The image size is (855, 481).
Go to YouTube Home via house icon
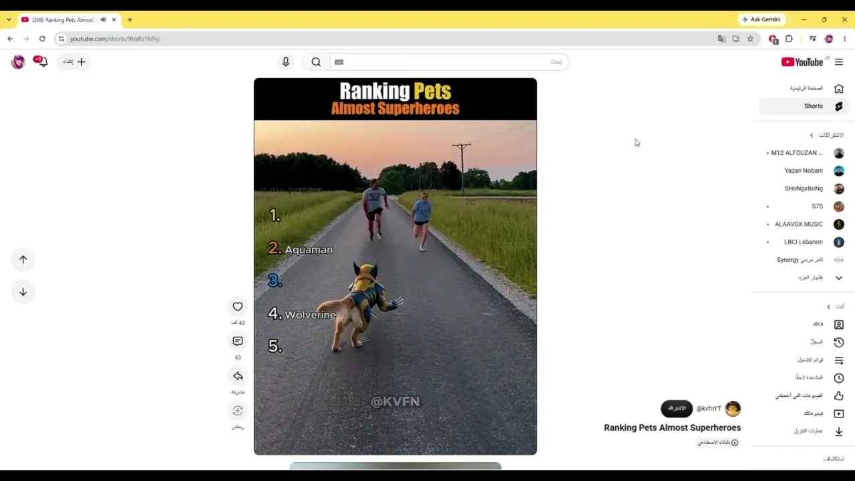click(x=839, y=88)
